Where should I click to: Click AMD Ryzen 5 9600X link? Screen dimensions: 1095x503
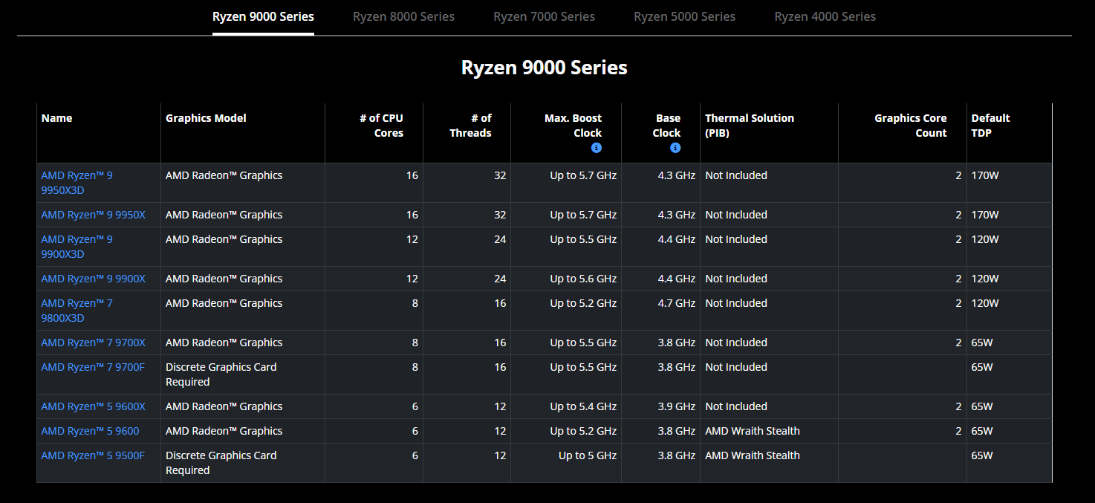pos(93,406)
